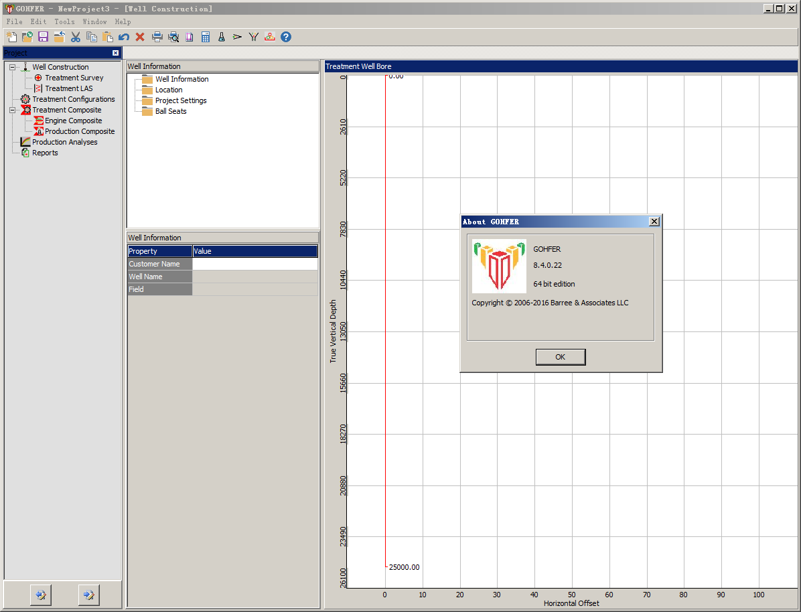801x612 pixels.
Task: Open the File menu
Action: coord(14,21)
